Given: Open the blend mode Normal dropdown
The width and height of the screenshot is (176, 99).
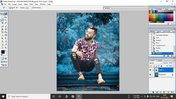Looking at the screenshot, I should coord(156,63).
